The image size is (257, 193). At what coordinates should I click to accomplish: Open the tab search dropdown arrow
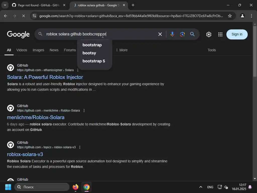point(5,5)
